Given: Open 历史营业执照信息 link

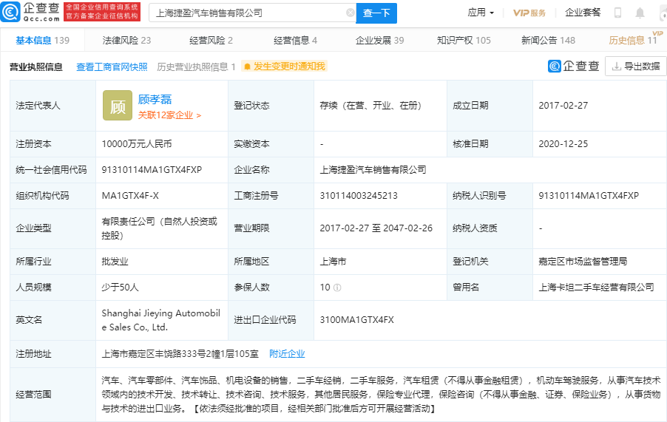Looking at the screenshot, I should [196, 67].
